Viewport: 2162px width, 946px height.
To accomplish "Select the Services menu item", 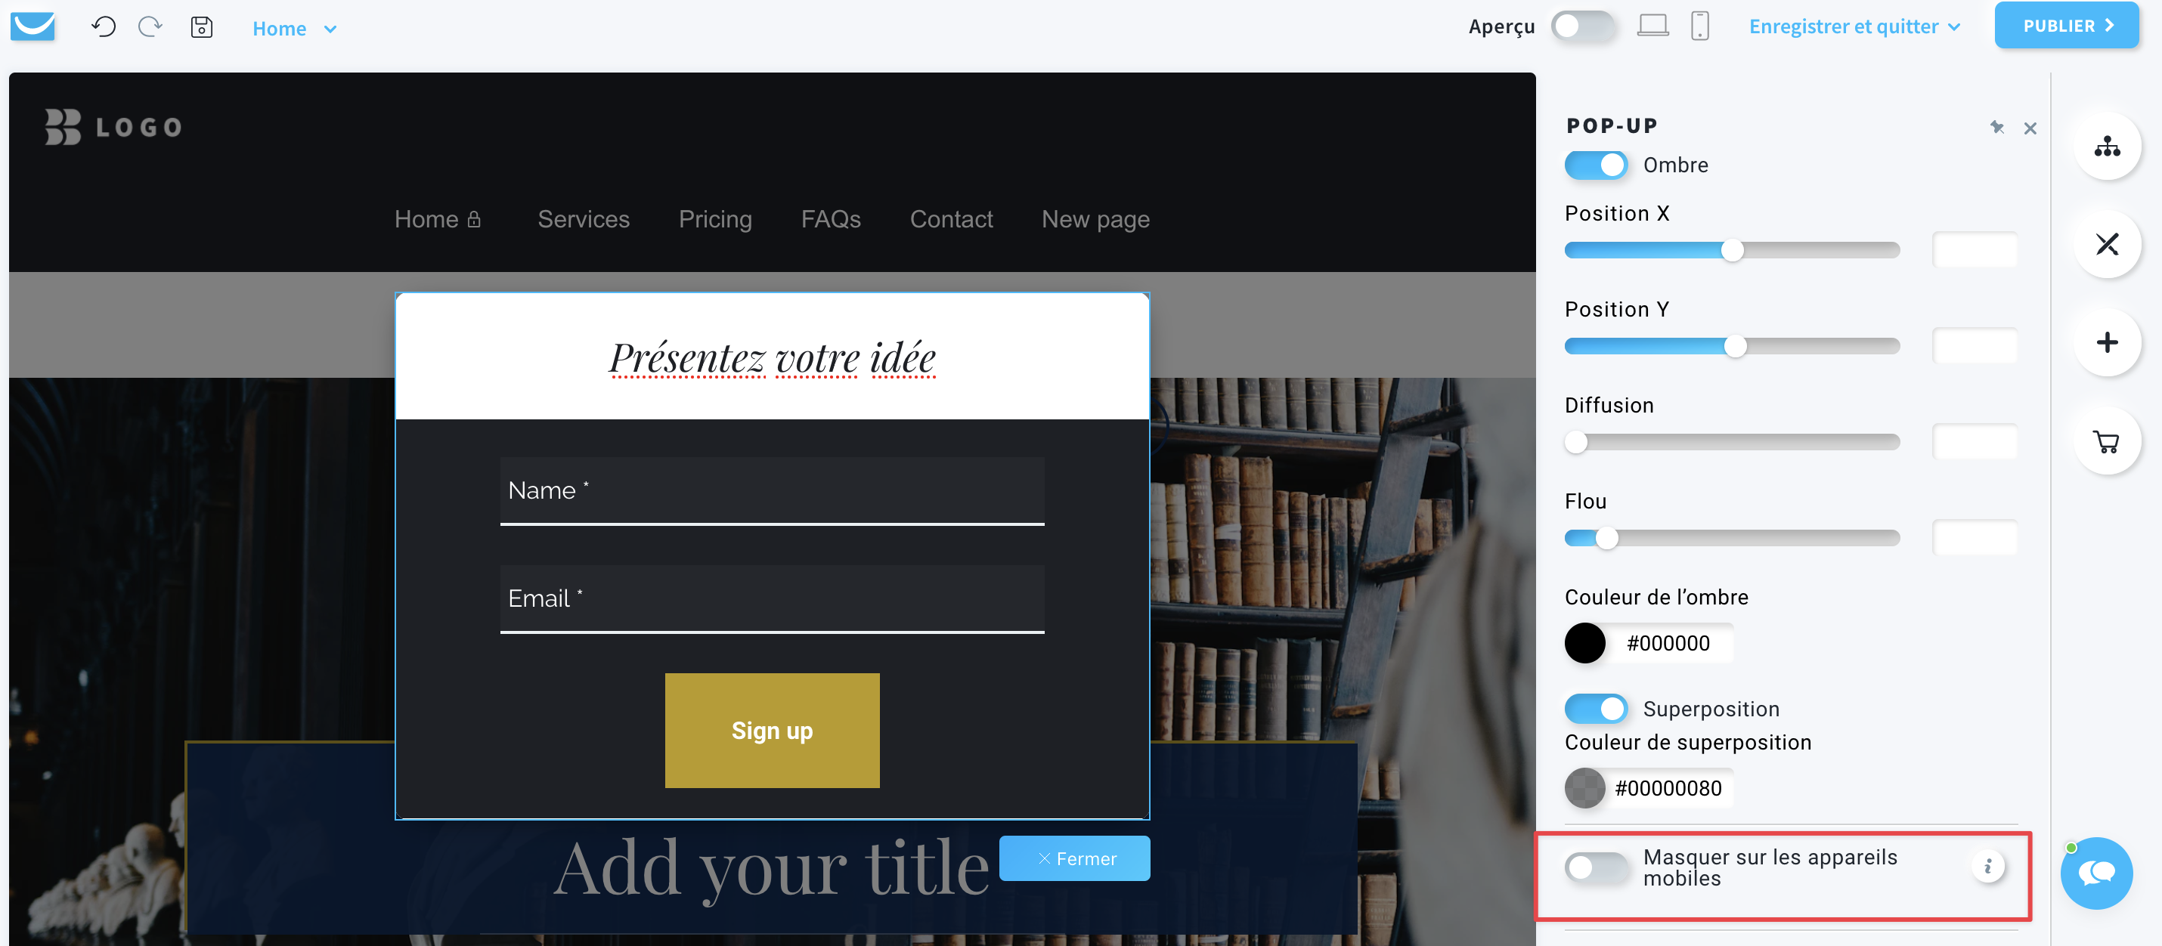I will (584, 219).
